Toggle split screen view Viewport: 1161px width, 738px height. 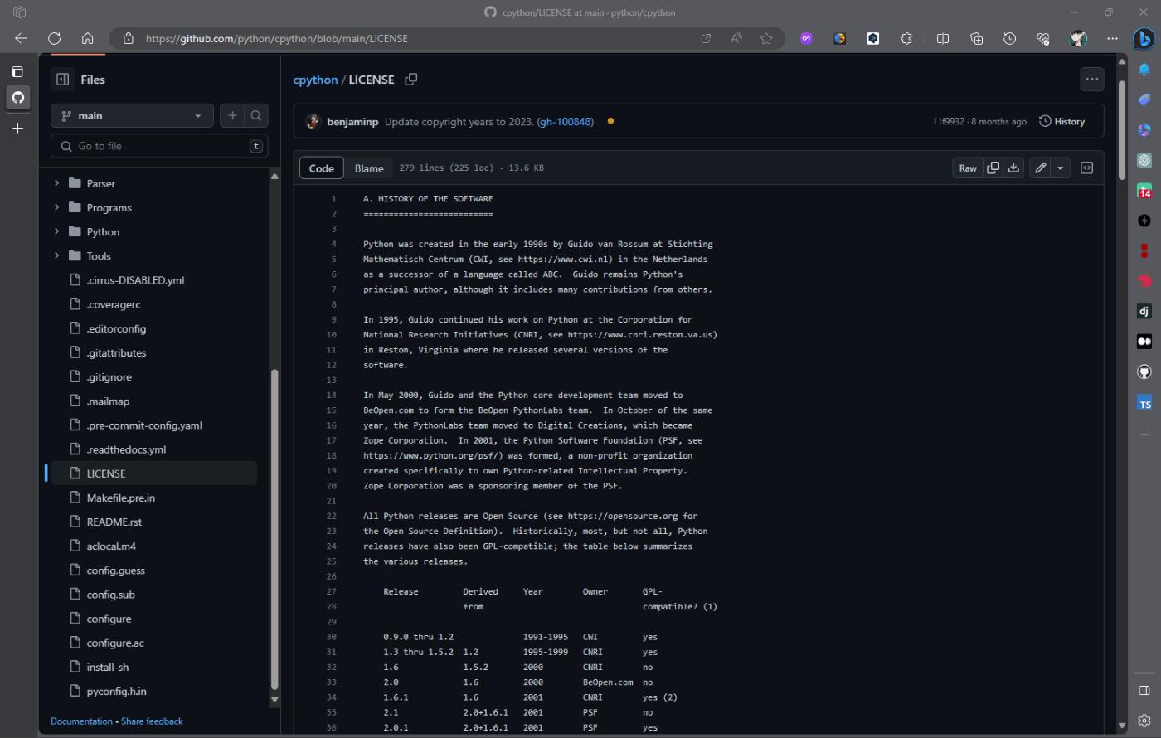point(943,38)
